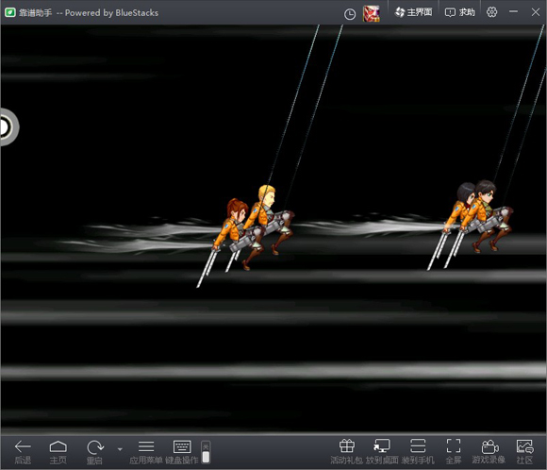The image size is (547, 470).
Task: Minimize the BlueStacks window
Action: coord(513,12)
